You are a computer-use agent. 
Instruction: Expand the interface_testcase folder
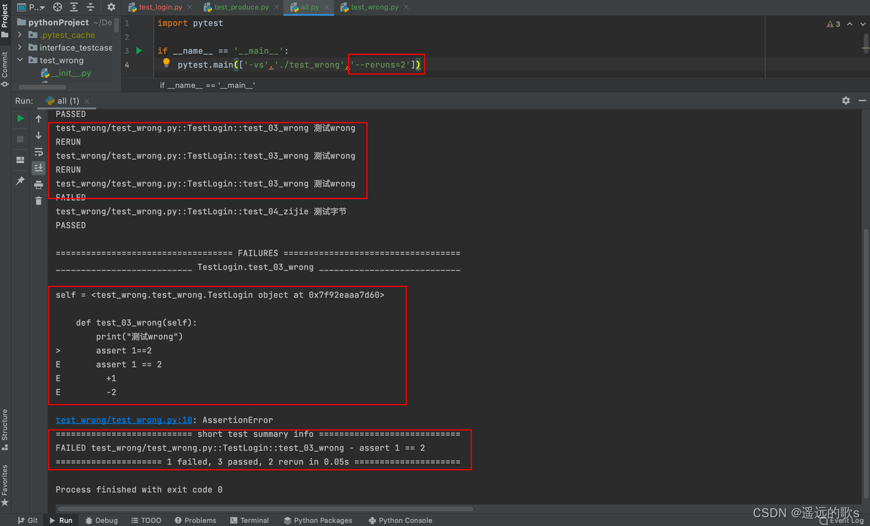pos(20,48)
